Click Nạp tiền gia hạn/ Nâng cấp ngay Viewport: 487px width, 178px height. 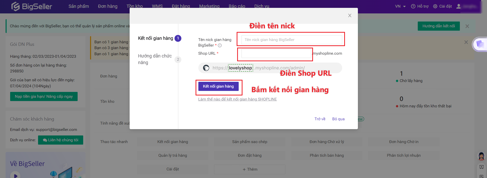(x=44, y=96)
